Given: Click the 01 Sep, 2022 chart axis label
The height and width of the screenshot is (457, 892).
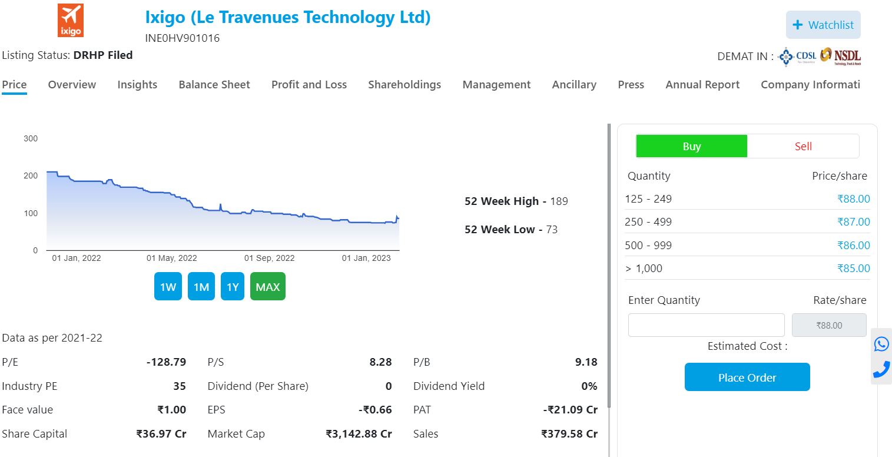Looking at the screenshot, I should click(270, 258).
